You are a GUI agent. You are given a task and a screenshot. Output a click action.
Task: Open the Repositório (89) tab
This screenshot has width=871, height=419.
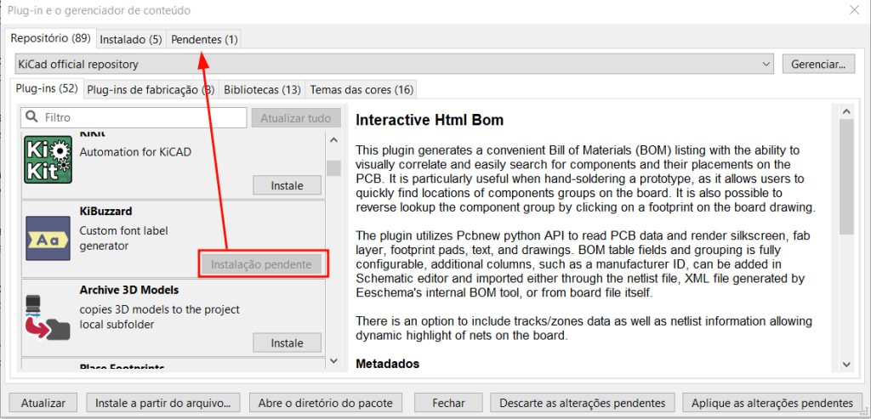coord(50,39)
